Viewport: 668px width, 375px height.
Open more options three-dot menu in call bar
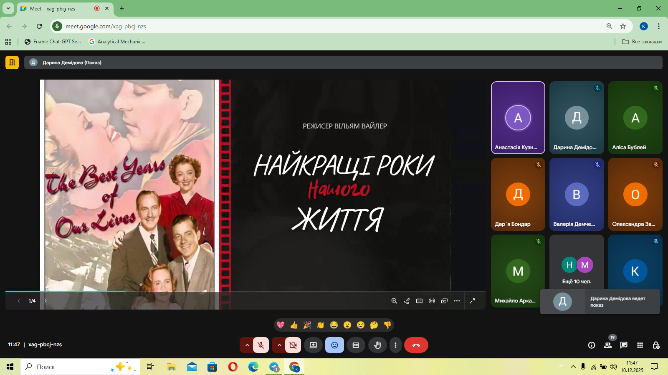click(x=395, y=345)
